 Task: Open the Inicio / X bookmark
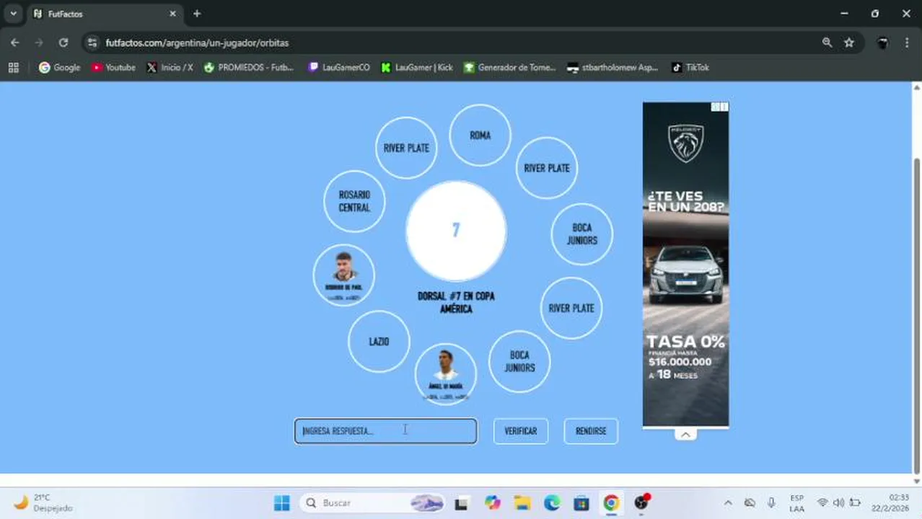[x=170, y=67]
